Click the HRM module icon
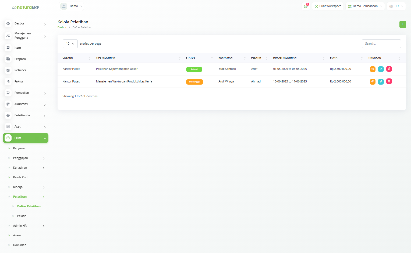The width and height of the screenshot is (411, 253). (8, 138)
